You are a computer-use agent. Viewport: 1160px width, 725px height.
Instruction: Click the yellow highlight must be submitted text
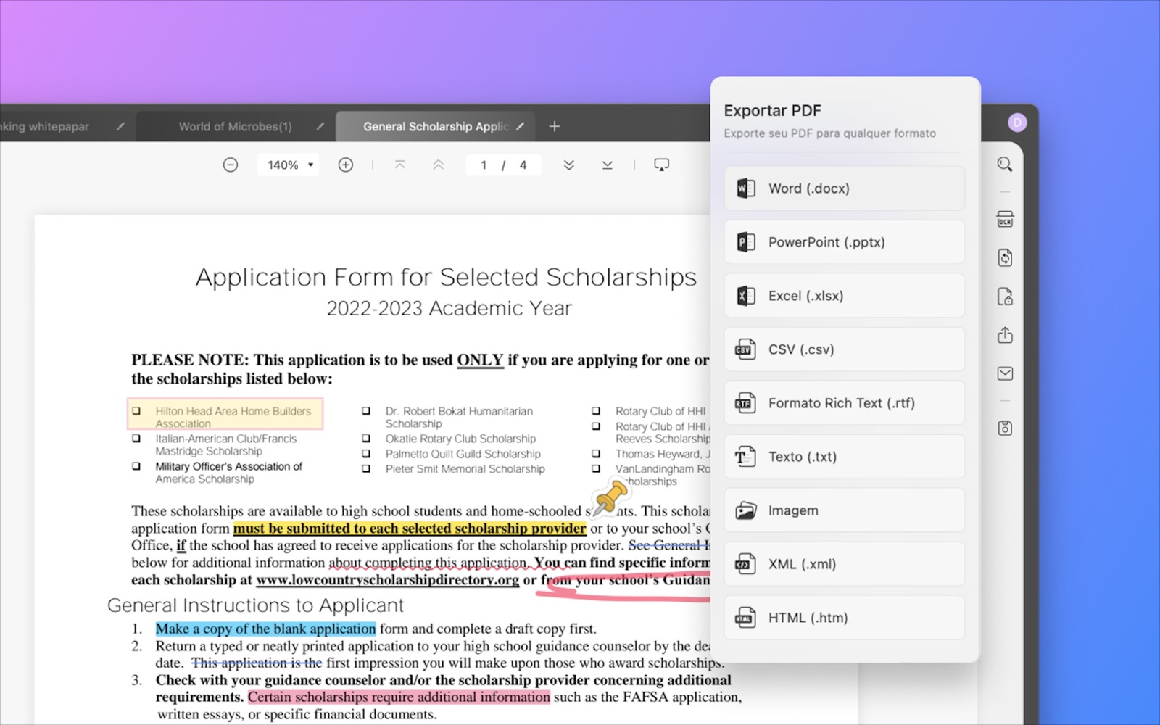tap(410, 529)
